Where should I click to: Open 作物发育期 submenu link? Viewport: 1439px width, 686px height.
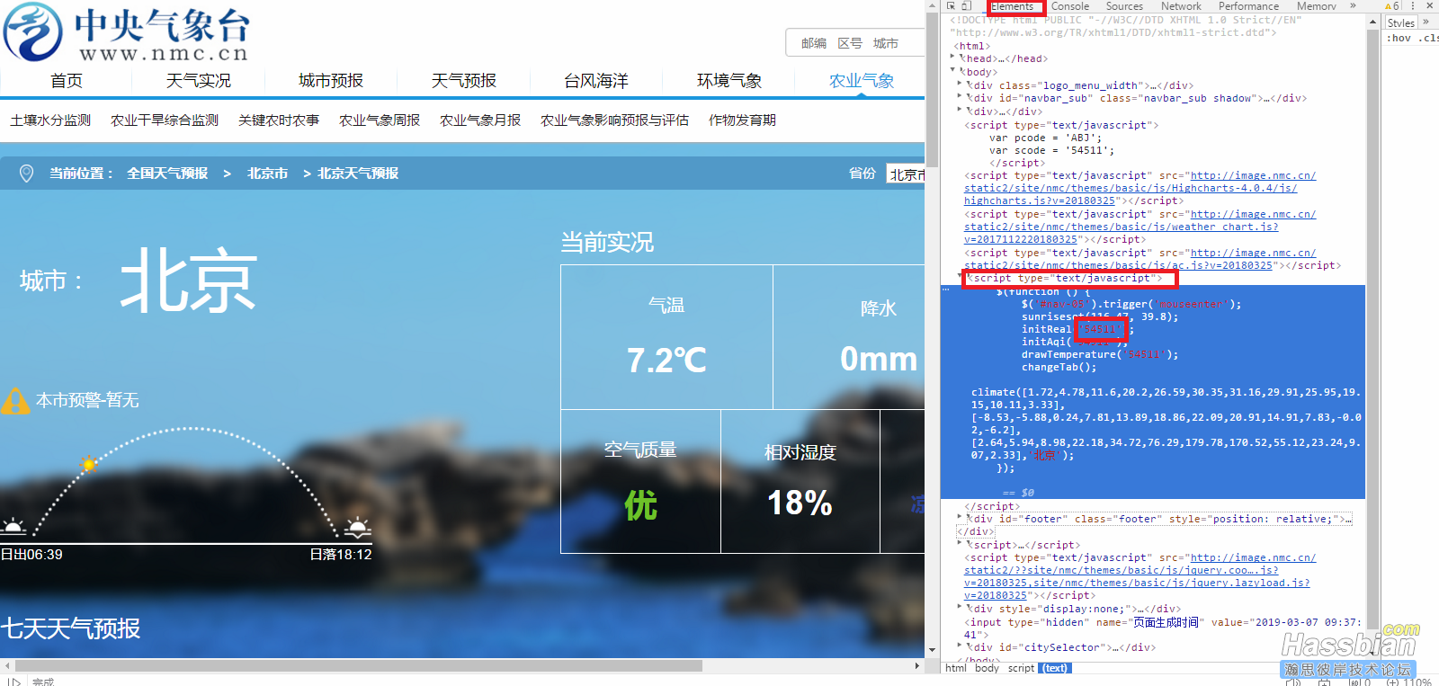click(742, 120)
